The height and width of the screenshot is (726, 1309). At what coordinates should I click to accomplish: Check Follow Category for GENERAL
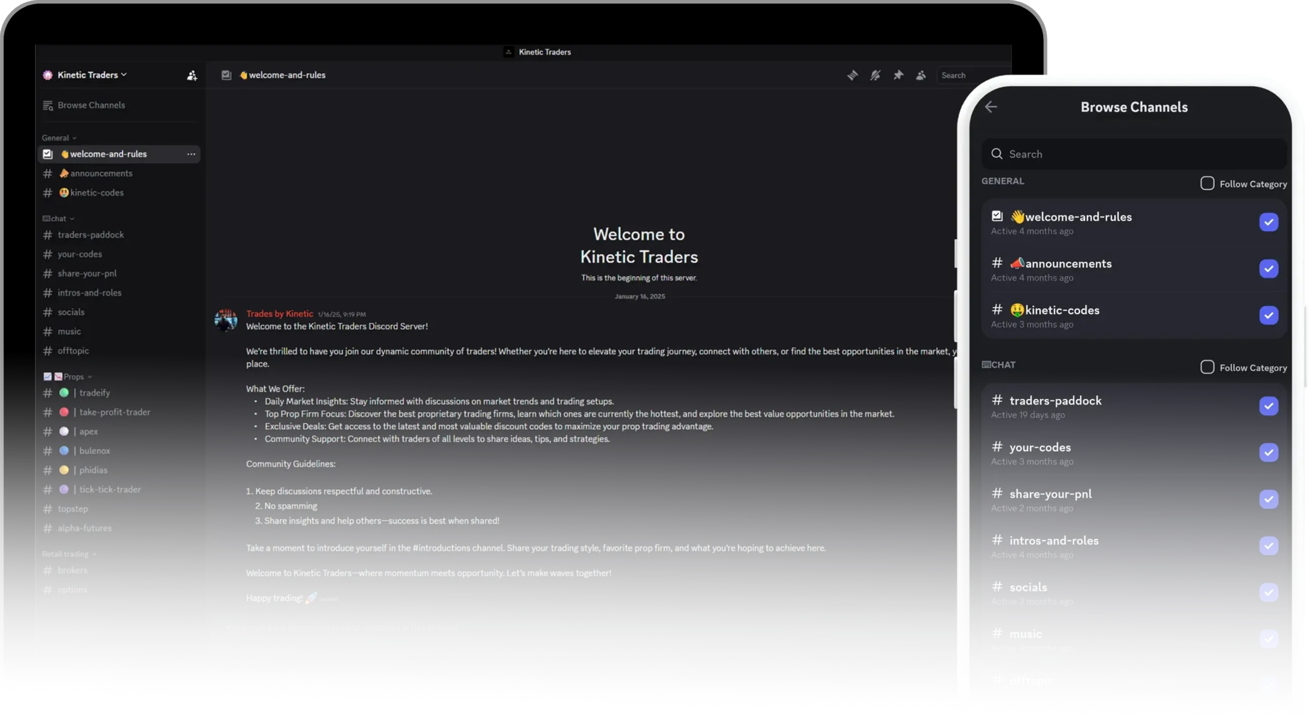click(x=1207, y=183)
